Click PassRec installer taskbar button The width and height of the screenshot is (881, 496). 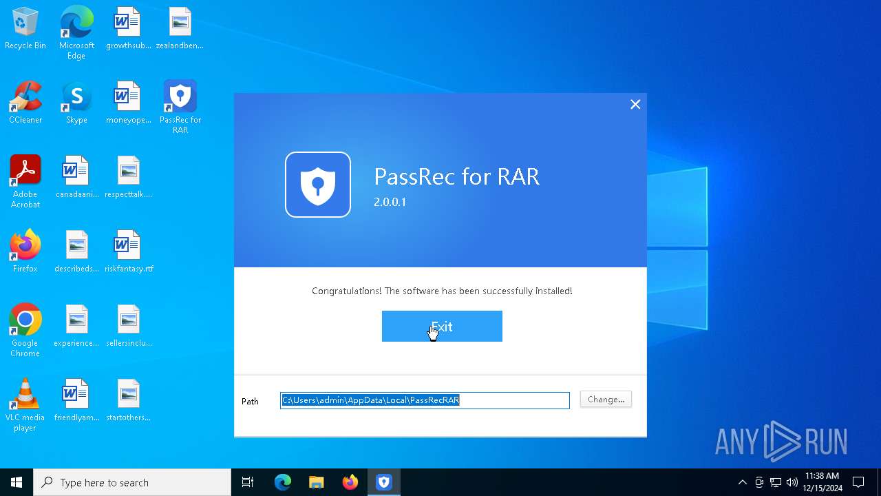[383, 482]
